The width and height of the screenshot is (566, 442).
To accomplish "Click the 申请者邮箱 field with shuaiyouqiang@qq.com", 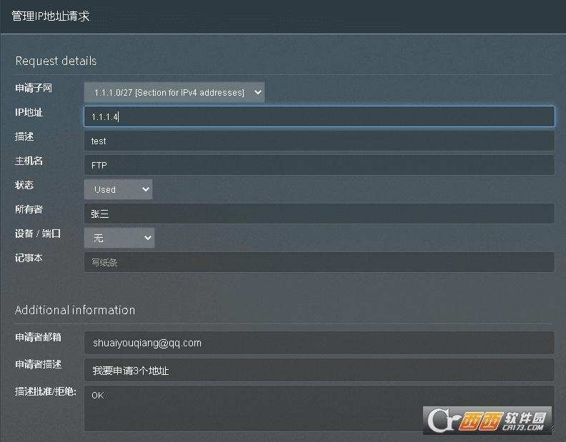I will tap(319, 343).
